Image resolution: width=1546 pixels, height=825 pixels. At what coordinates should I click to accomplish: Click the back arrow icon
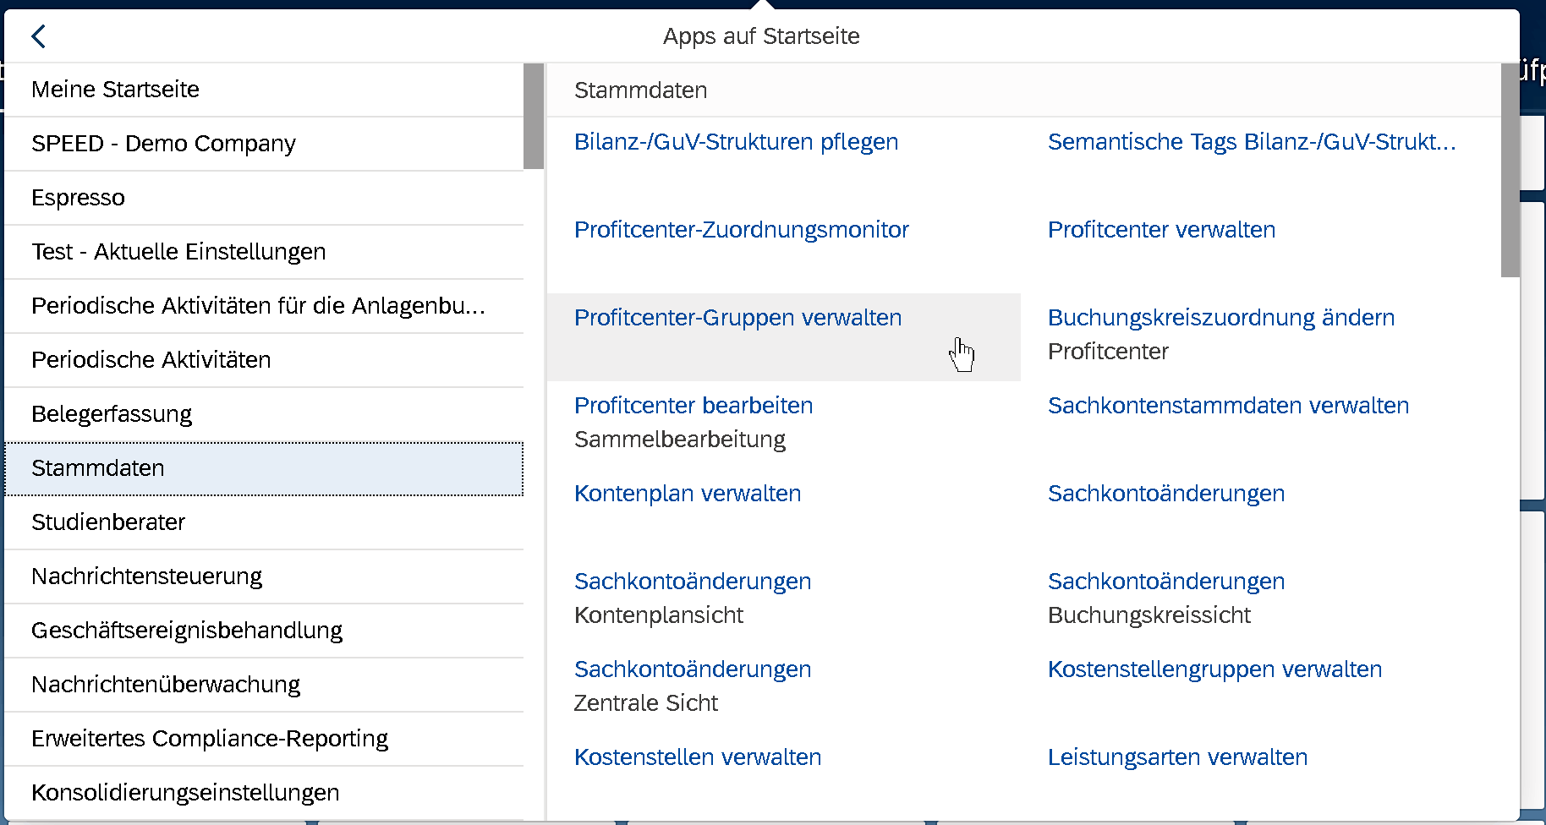point(38,36)
